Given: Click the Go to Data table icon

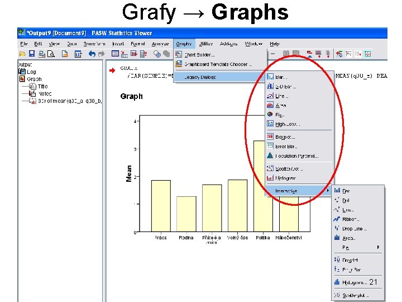Looking at the screenshot, I should (115, 54).
